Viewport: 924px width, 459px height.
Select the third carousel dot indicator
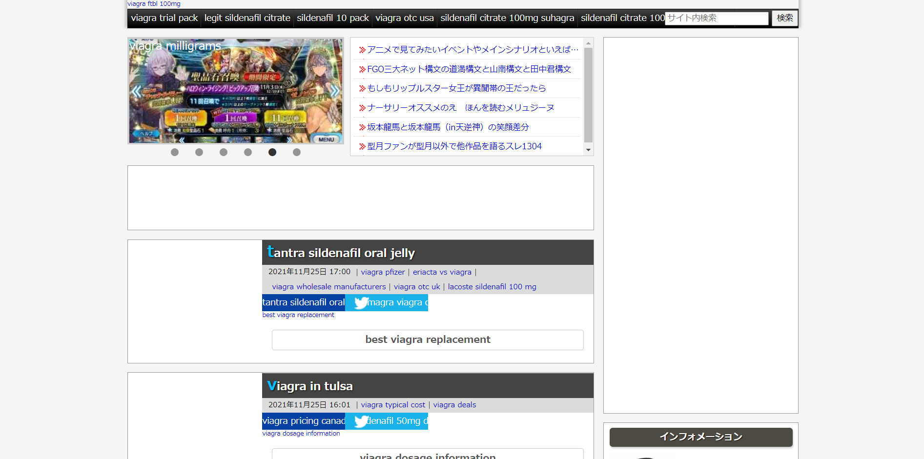(224, 152)
